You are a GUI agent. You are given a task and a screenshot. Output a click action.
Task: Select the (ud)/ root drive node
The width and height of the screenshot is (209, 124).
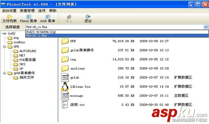point(11,33)
